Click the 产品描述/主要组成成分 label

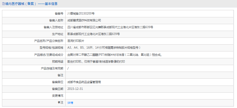pos(49,55)
